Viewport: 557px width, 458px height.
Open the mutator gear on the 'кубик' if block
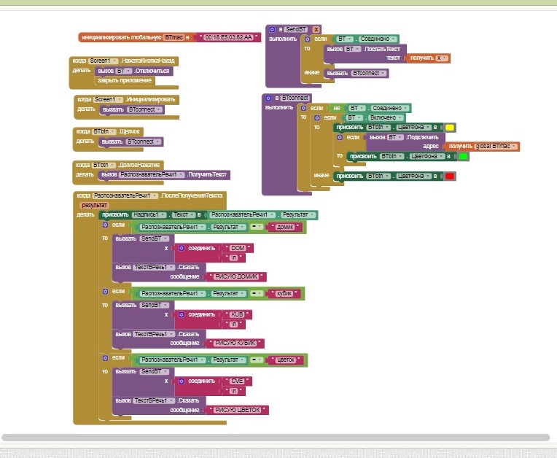coord(105,292)
